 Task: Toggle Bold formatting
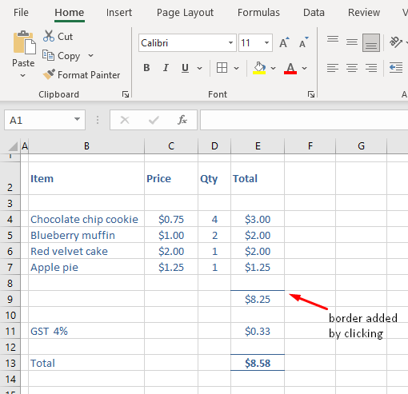[x=146, y=68]
